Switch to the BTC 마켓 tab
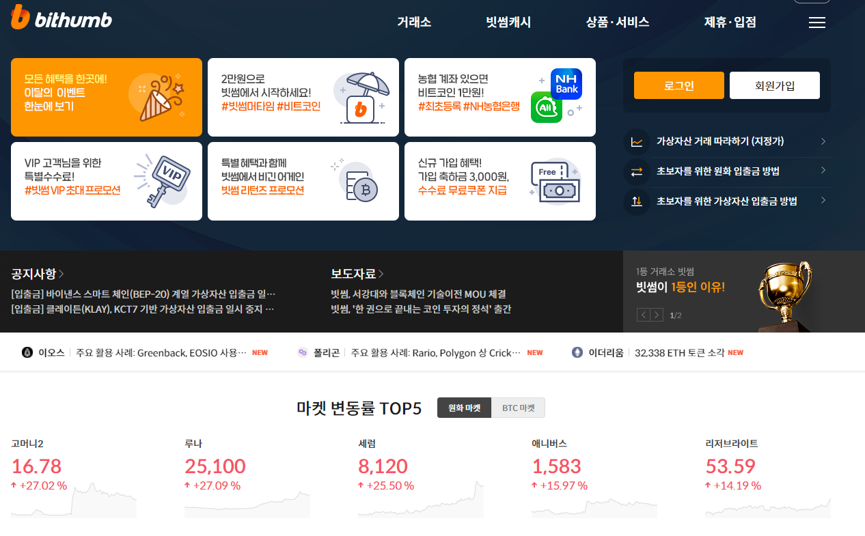 click(519, 408)
